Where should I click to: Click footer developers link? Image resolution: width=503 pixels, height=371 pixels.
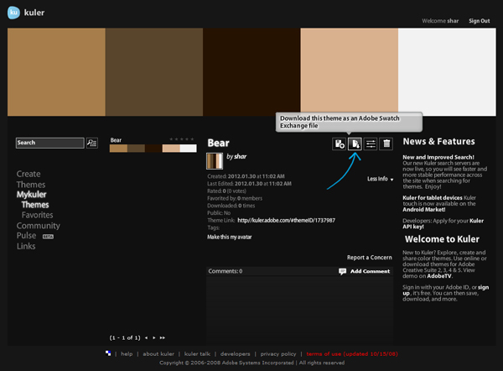click(235, 354)
